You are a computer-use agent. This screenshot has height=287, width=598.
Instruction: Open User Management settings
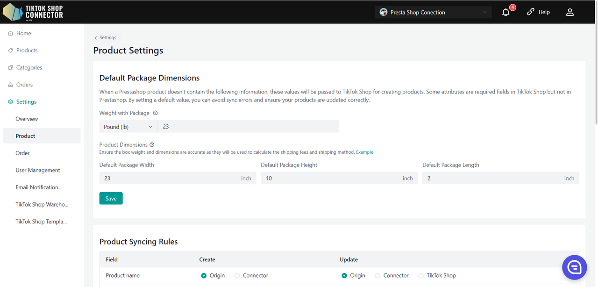[x=38, y=171]
